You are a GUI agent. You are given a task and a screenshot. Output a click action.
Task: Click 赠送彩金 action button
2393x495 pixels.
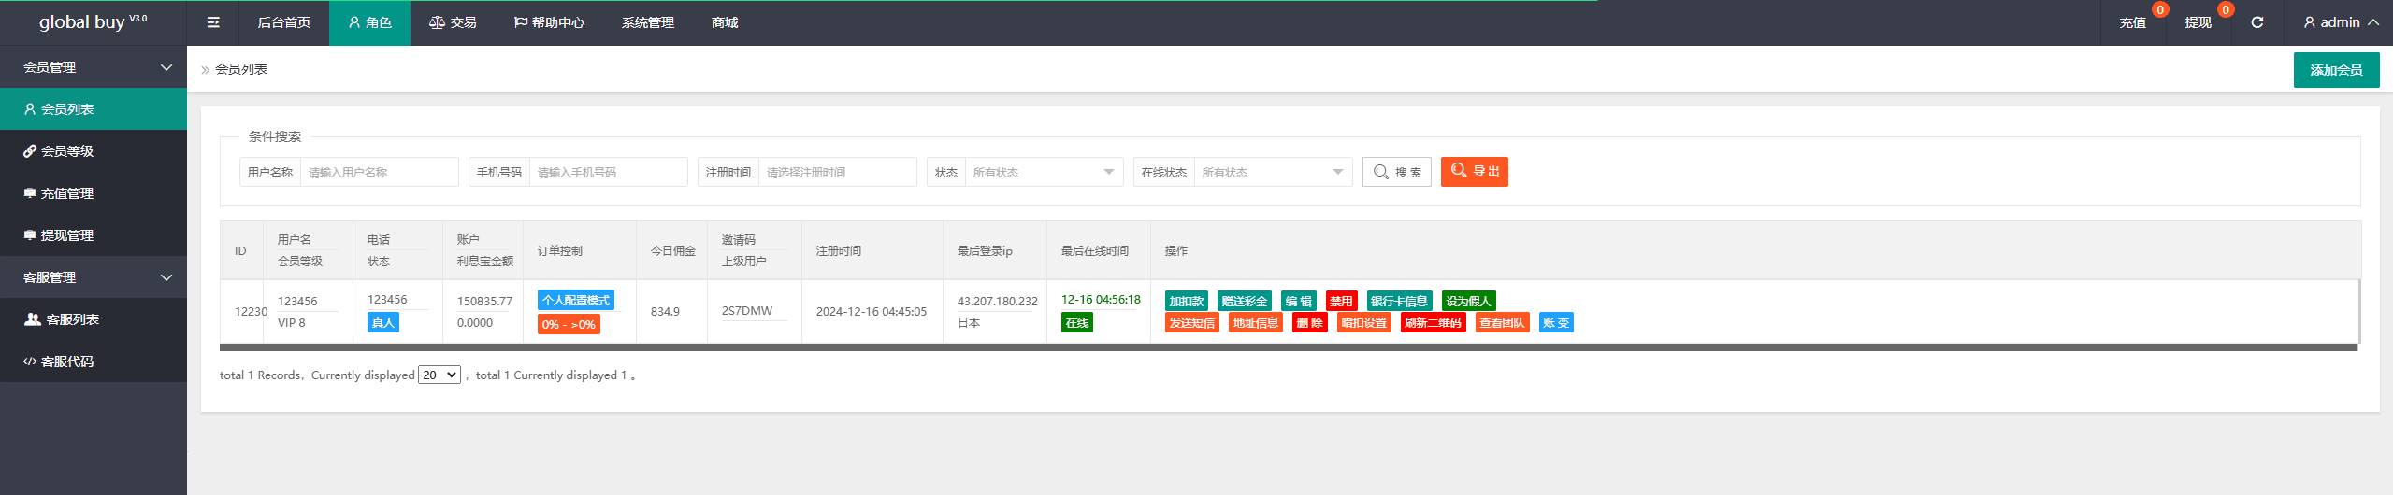[x=1245, y=301]
